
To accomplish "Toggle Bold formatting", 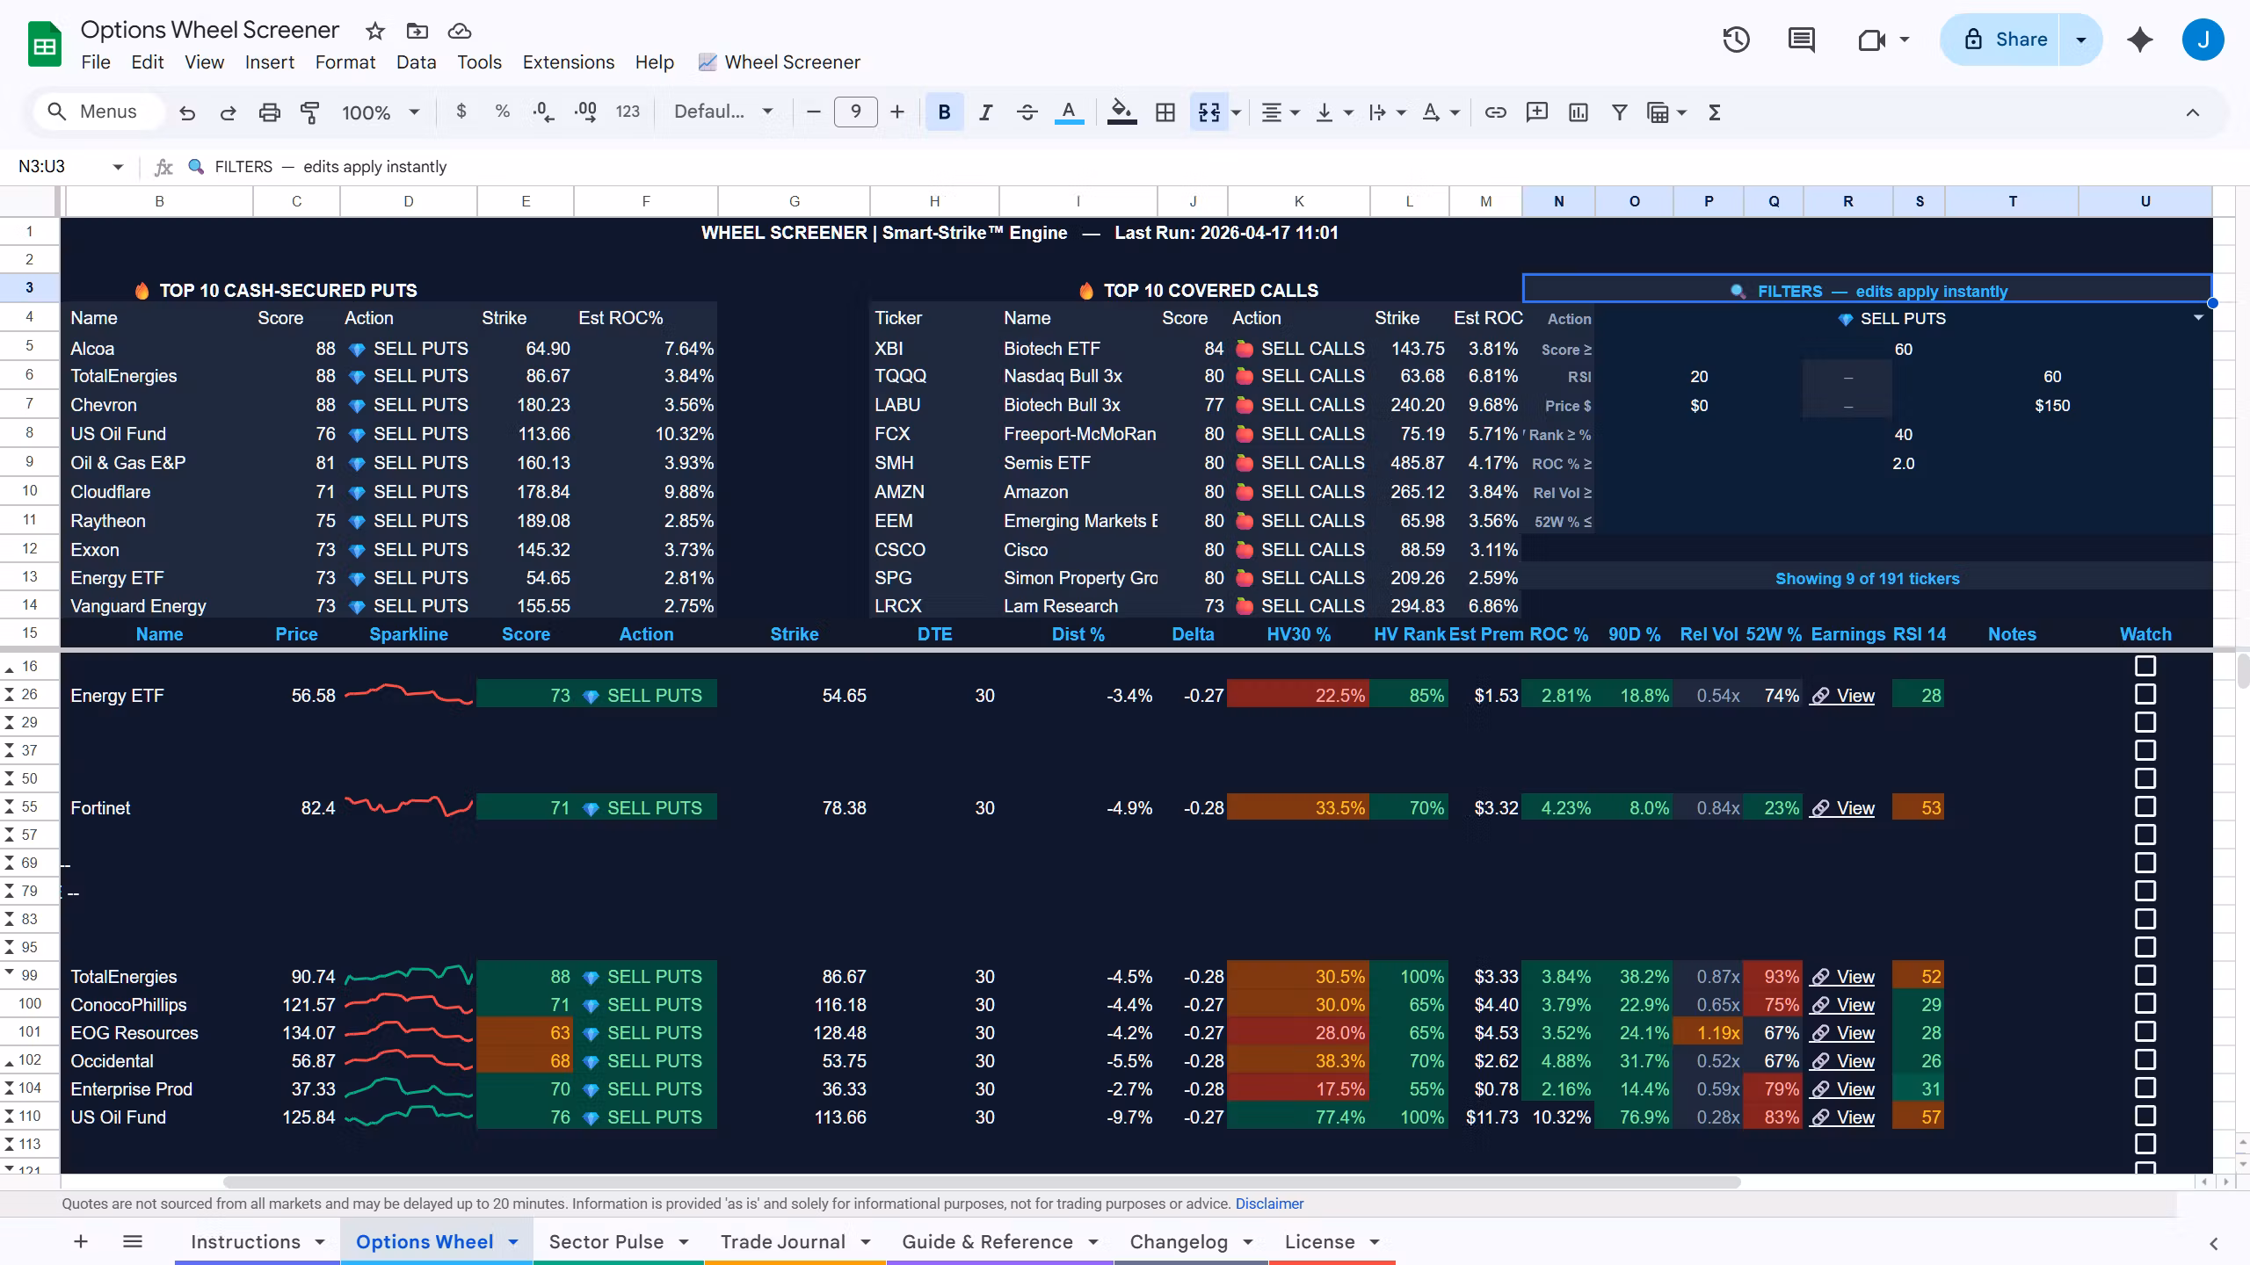I will [944, 112].
